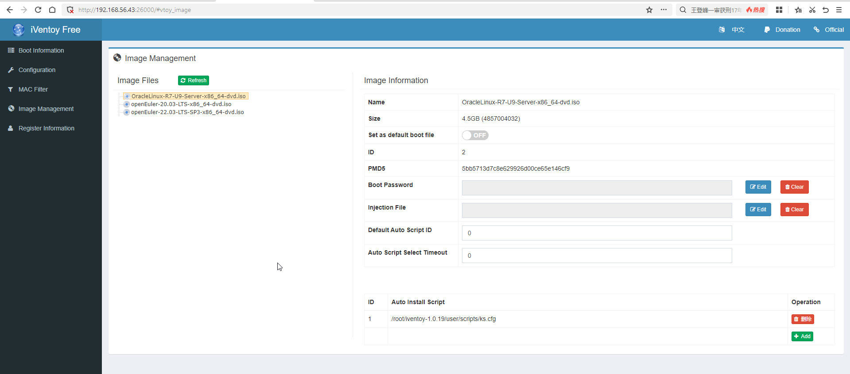
Task: Click the green Refresh button
Action: 194,80
